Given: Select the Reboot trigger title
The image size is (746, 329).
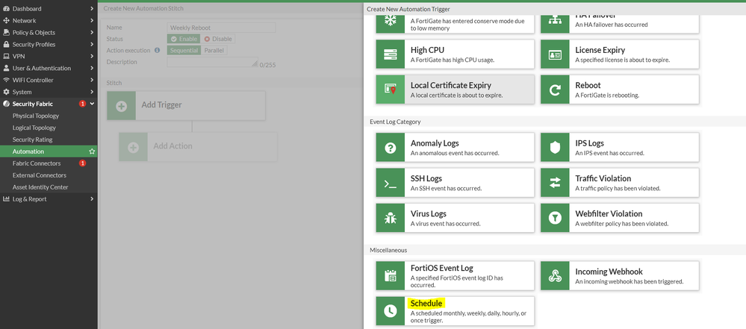Looking at the screenshot, I should [588, 86].
